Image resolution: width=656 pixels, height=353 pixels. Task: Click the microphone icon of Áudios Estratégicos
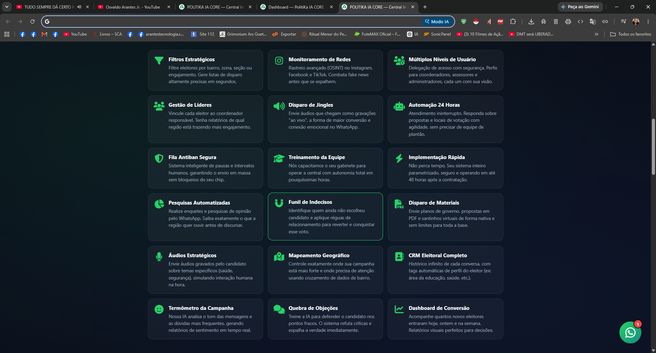(x=159, y=257)
